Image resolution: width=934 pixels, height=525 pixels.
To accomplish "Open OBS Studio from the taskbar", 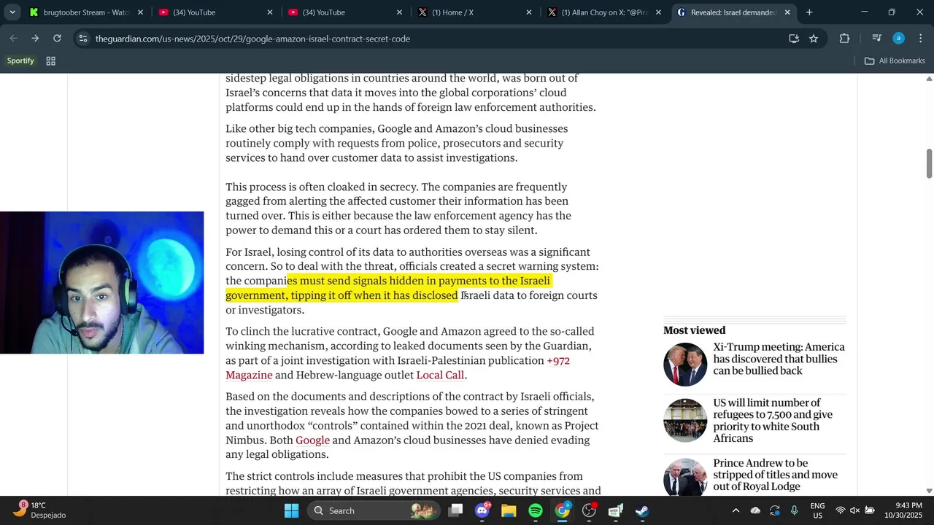I will tap(589, 510).
